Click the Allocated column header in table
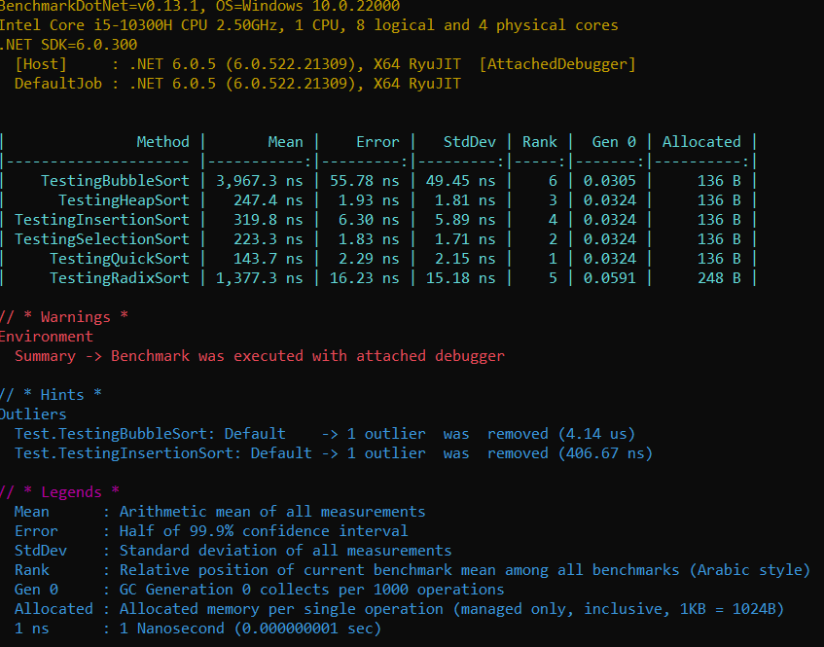 point(701,142)
